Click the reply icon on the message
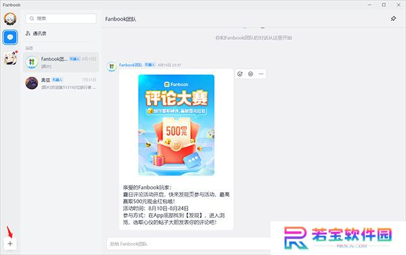406x255 pixels. [x=240, y=74]
